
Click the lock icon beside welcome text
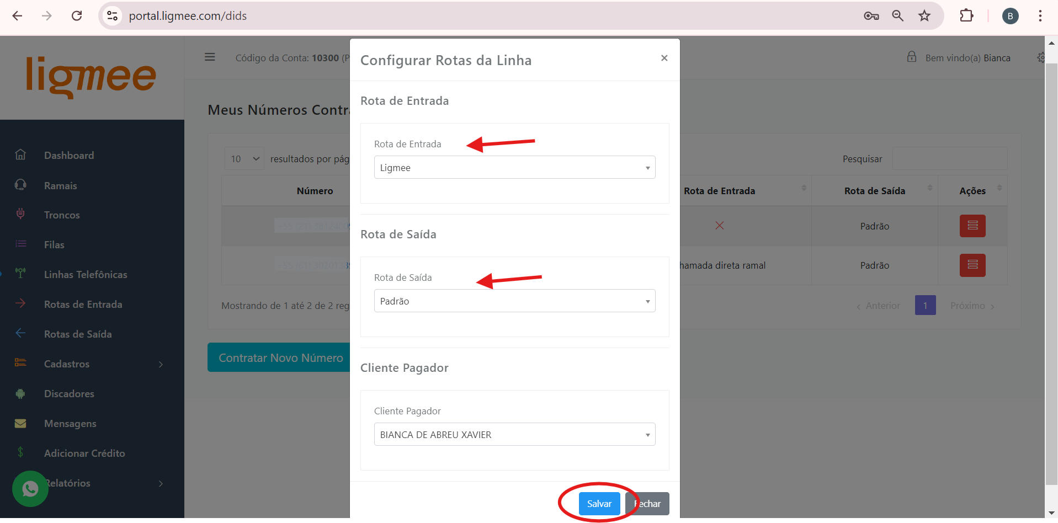(x=912, y=57)
